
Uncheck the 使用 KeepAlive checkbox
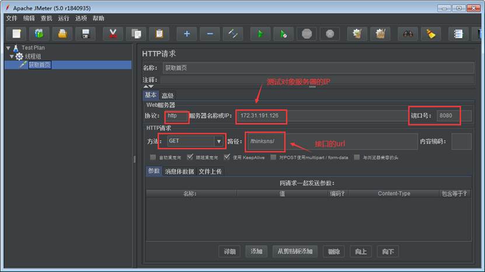pyautogui.click(x=226, y=157)
